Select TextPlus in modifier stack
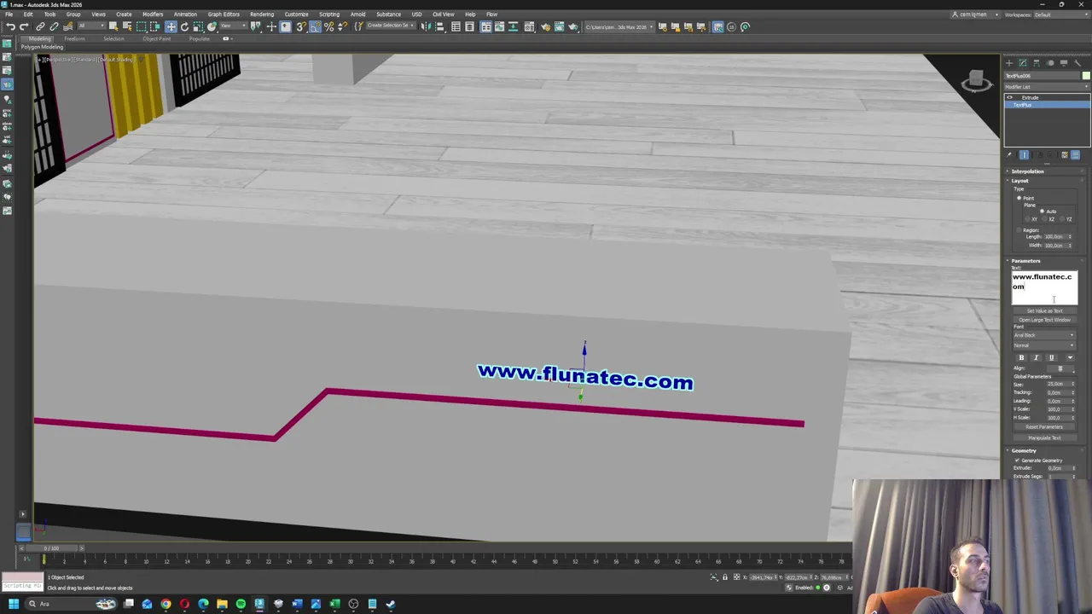1092x614 pixels. 1047,105
